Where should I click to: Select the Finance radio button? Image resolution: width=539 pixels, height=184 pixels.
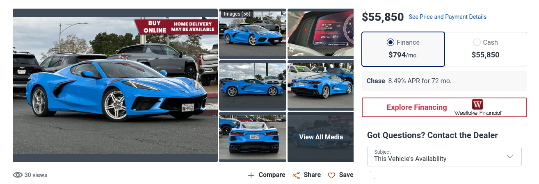point(391,42)
